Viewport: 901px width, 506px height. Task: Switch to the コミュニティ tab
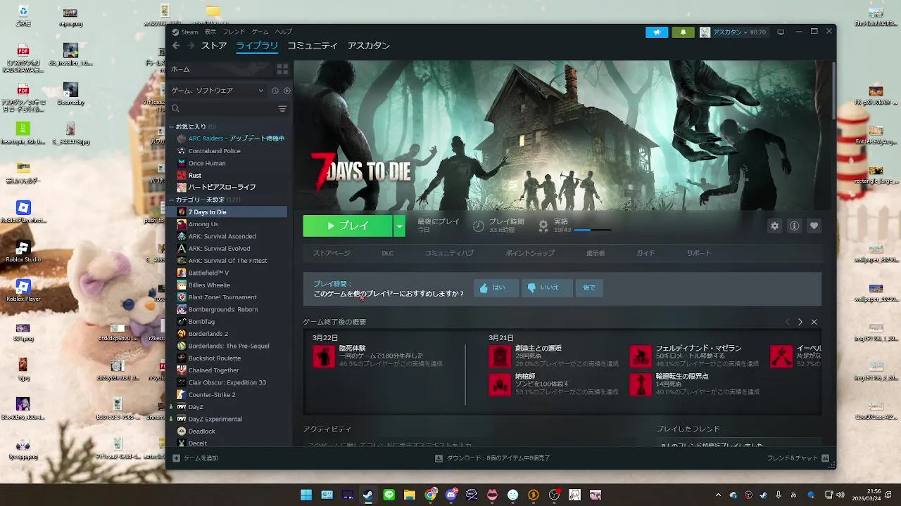pos(312,46)
